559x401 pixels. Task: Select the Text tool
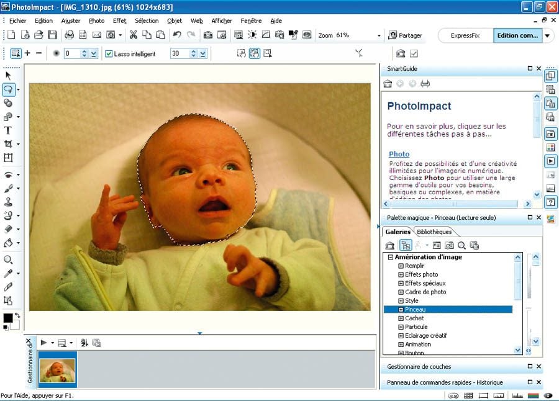click(x=8, y=130)
